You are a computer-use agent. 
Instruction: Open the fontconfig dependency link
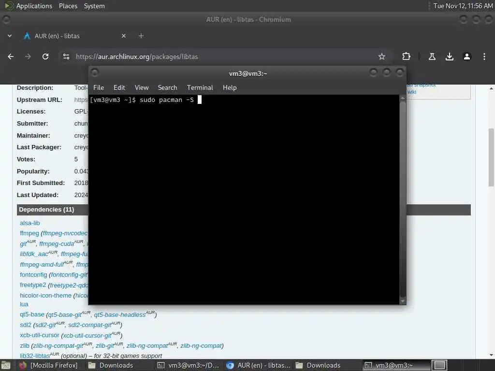tap(33, 275)
